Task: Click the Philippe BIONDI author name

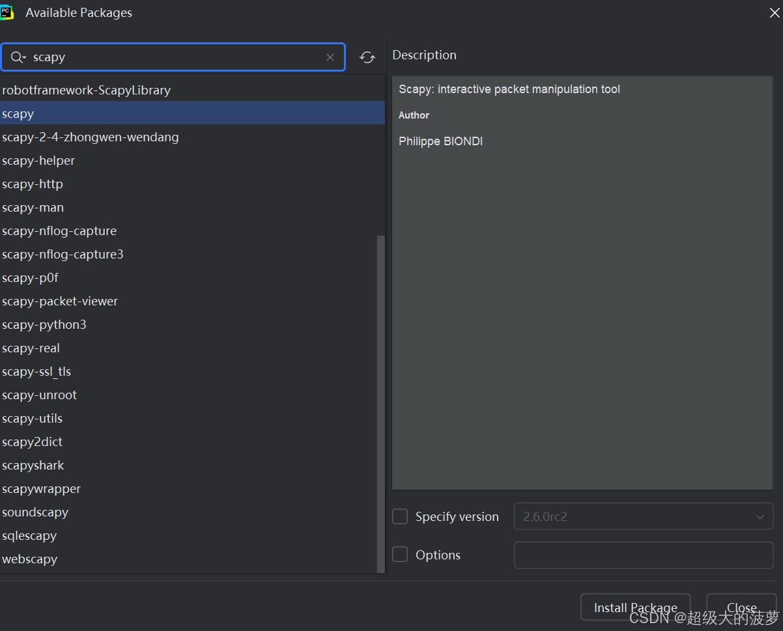Action: click(440, 141)
